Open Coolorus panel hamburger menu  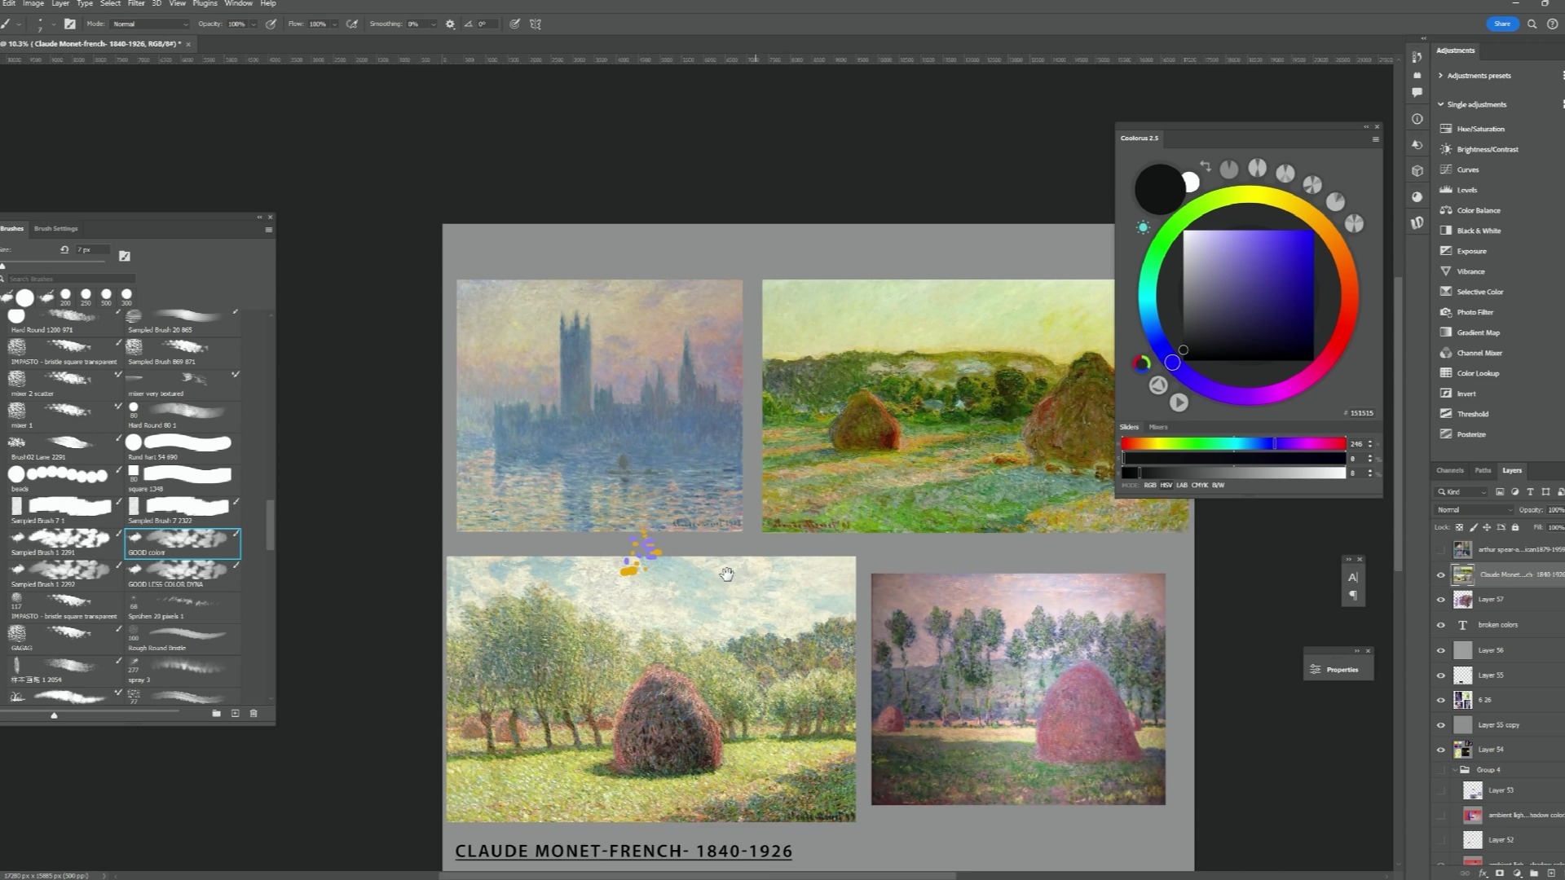pos(1375,139)
